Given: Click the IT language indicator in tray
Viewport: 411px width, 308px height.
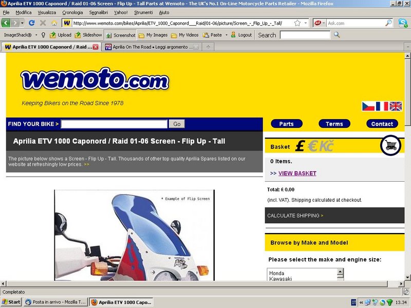Looking at the screenshot, I should pos(353,302).
